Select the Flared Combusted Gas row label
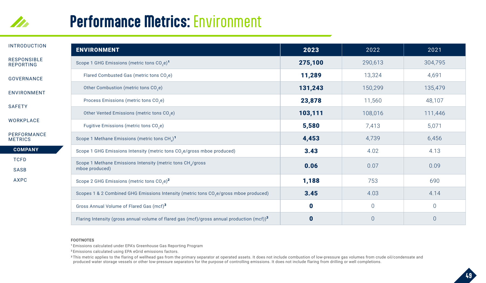The height and width of the screenshot is (283, 486). tap(128, 75)
